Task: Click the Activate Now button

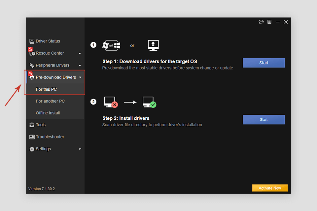Action: pos(270,188)
